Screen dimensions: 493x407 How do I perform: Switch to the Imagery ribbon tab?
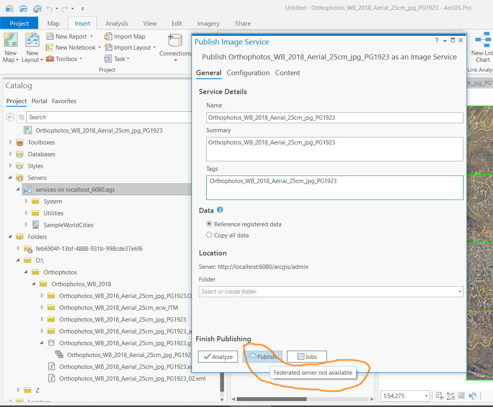(208, 23)
